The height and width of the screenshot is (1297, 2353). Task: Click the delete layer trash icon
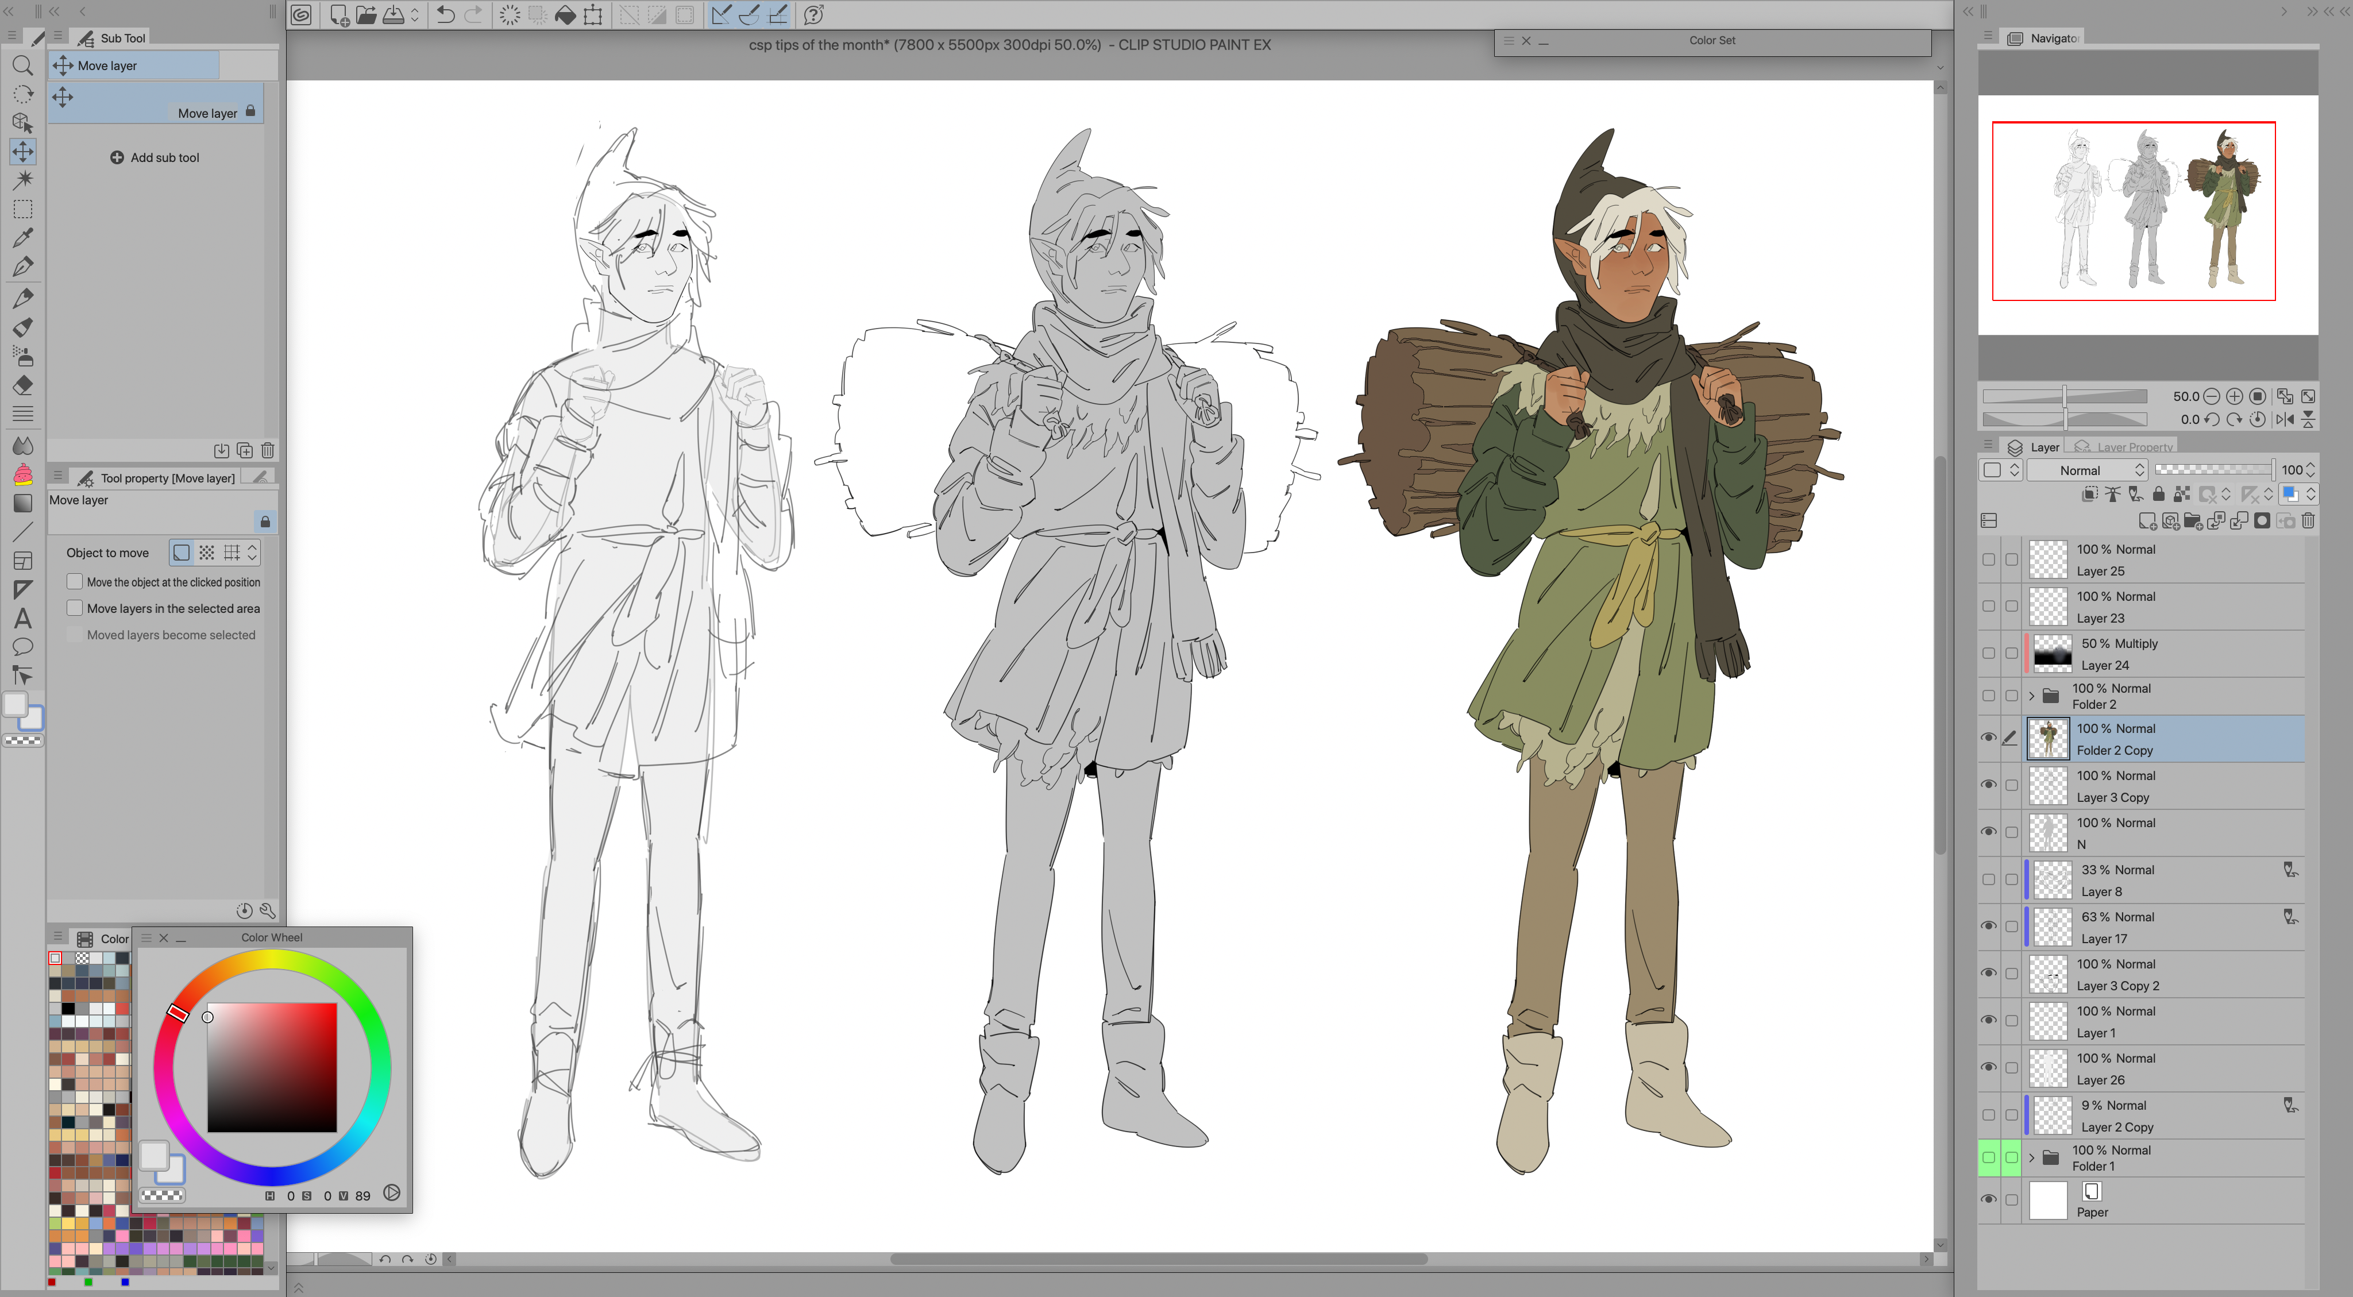pos(2308,520)
